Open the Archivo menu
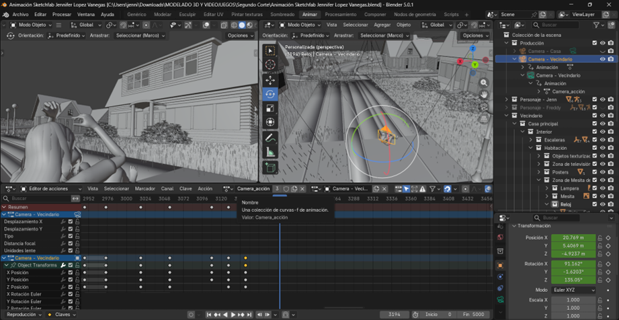 click(x=20, y=14)
